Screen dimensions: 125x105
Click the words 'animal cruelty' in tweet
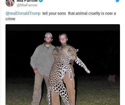88,13
